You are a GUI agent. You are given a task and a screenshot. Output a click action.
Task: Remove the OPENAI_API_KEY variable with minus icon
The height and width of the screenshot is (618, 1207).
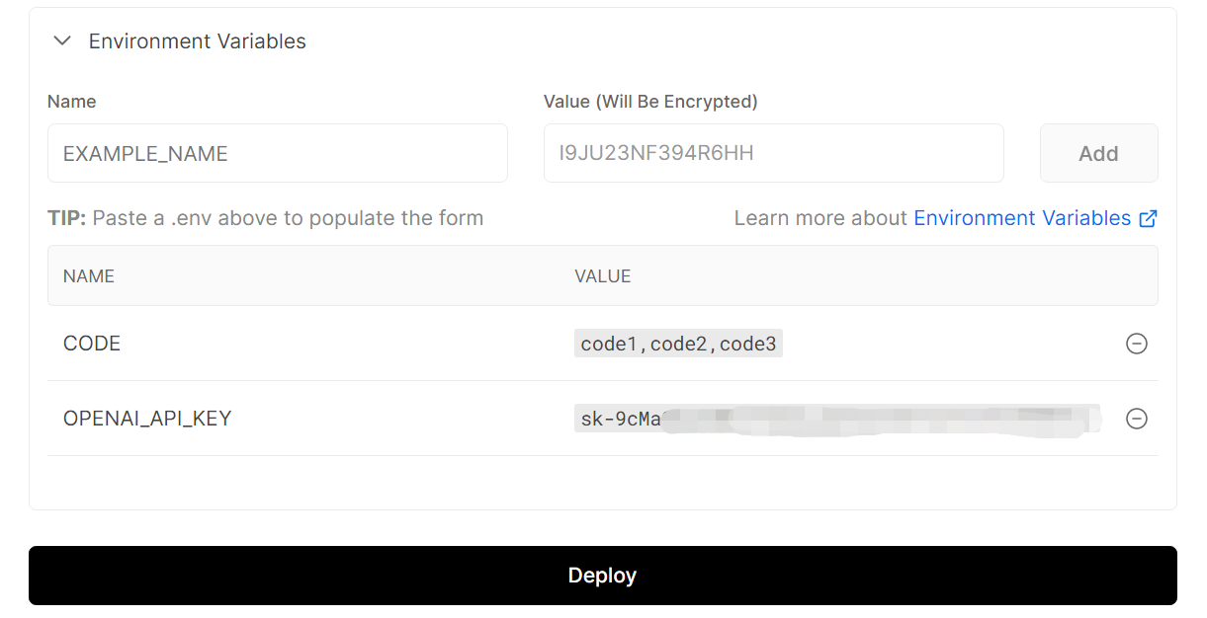(x=1137, y=419)
